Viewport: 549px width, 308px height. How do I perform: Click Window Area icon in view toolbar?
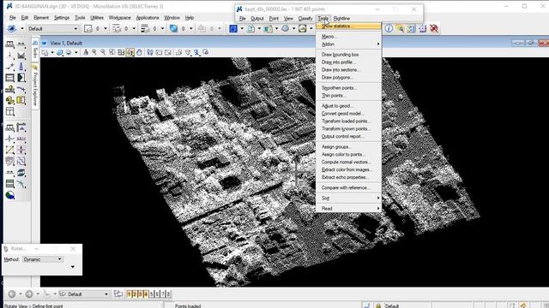tap(112, 52)
